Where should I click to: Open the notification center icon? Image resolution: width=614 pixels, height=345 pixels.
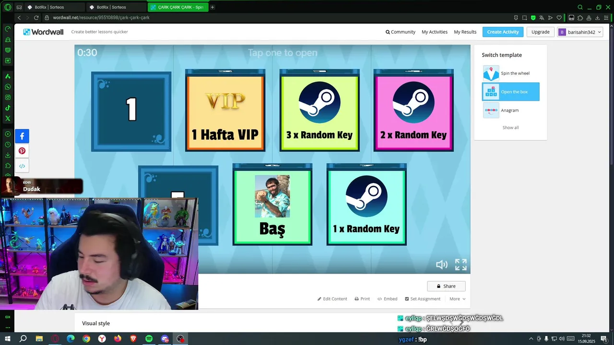(x=603, y=339)
